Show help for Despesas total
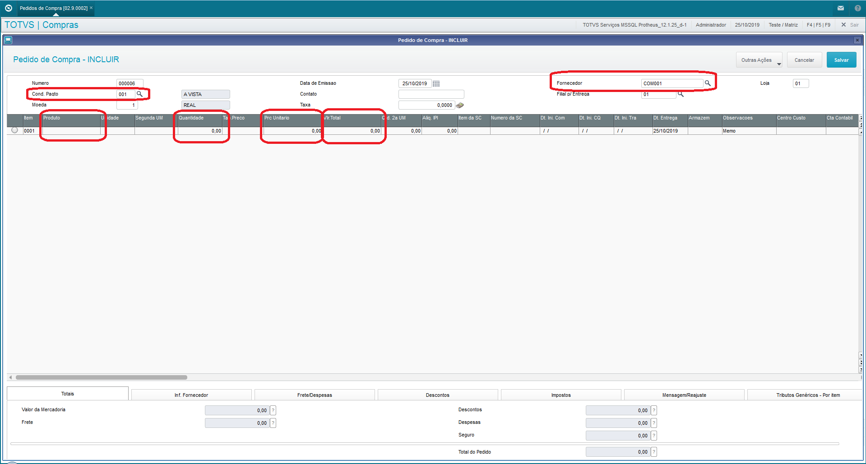 [x=654, y=423]
